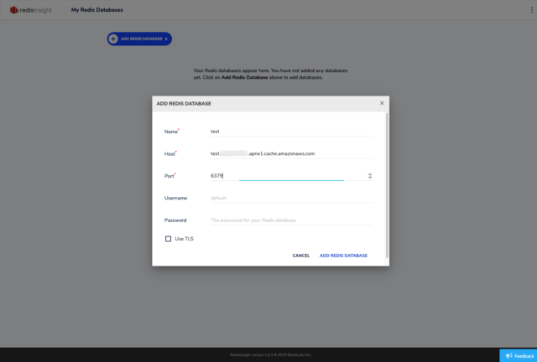Screen dimensions: 537x362
Task: Click the Use TLS label text
Action: point(185,239)
